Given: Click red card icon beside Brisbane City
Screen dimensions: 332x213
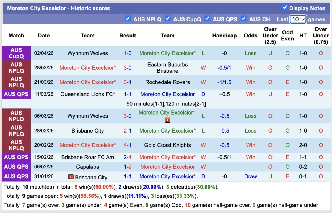Looking at the screenshot, I should click(x=71, y=177).
